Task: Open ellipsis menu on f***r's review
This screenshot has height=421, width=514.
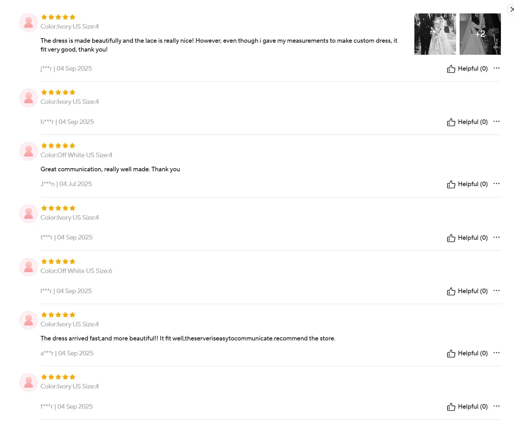Action: (x=496, y=406)
